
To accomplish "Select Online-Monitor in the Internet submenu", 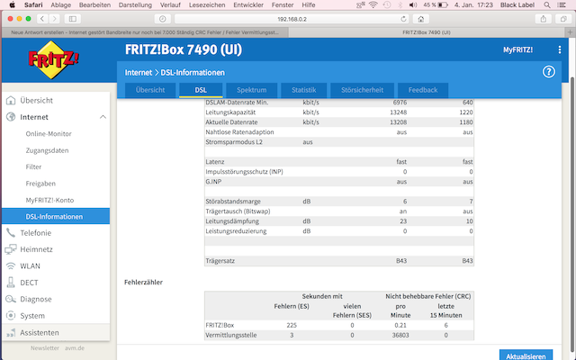I will pos(48,133).
